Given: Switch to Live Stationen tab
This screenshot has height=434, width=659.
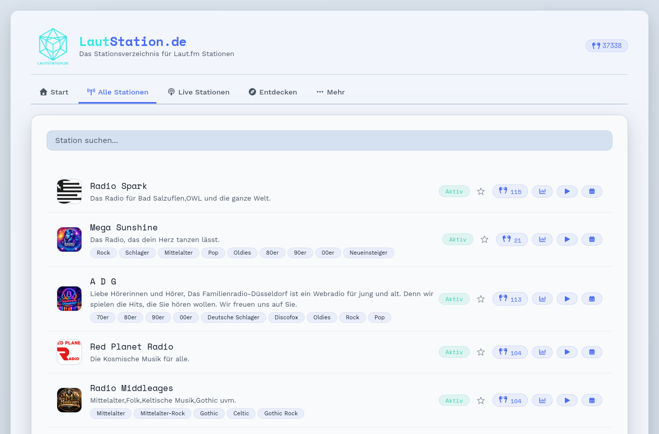Looking at the screenshot, I should 198,92.
